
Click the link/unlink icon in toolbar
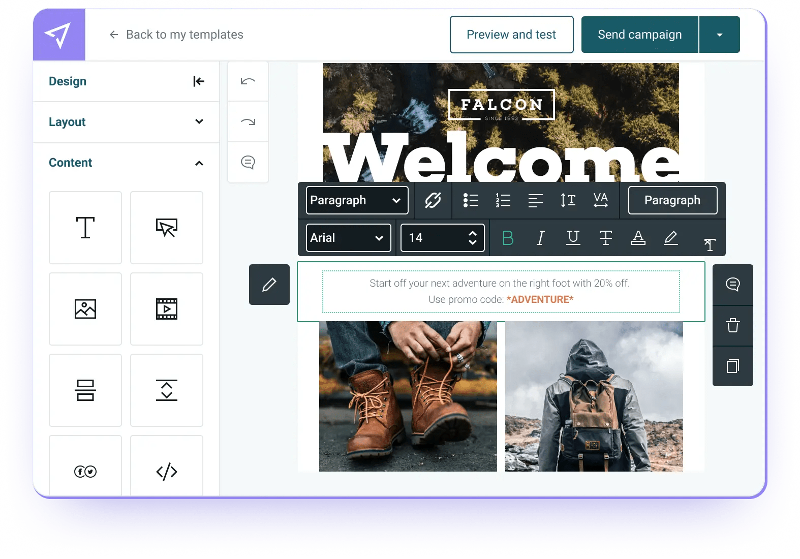433,200
